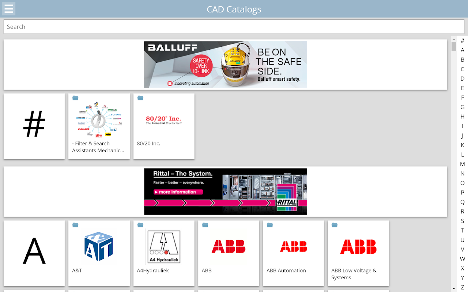
Task: Jump to letter T in index
Action: pyautogui.click(x=463, y=230)
